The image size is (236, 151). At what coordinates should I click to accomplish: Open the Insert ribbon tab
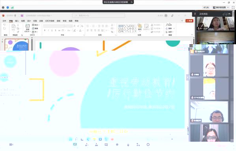[17, 21]
